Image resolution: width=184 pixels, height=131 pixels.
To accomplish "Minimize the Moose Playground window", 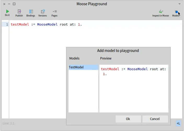I will point(9,4).
